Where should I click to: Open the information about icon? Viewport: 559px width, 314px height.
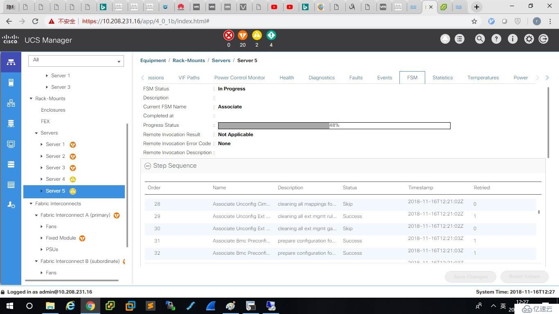point(512,39)
